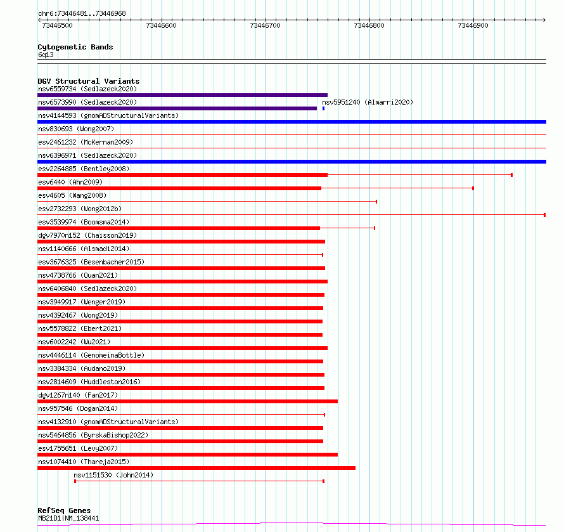Select the esv3676325 (Besenbacher2015) label
The image size is (564, 532).
(91, 262)
